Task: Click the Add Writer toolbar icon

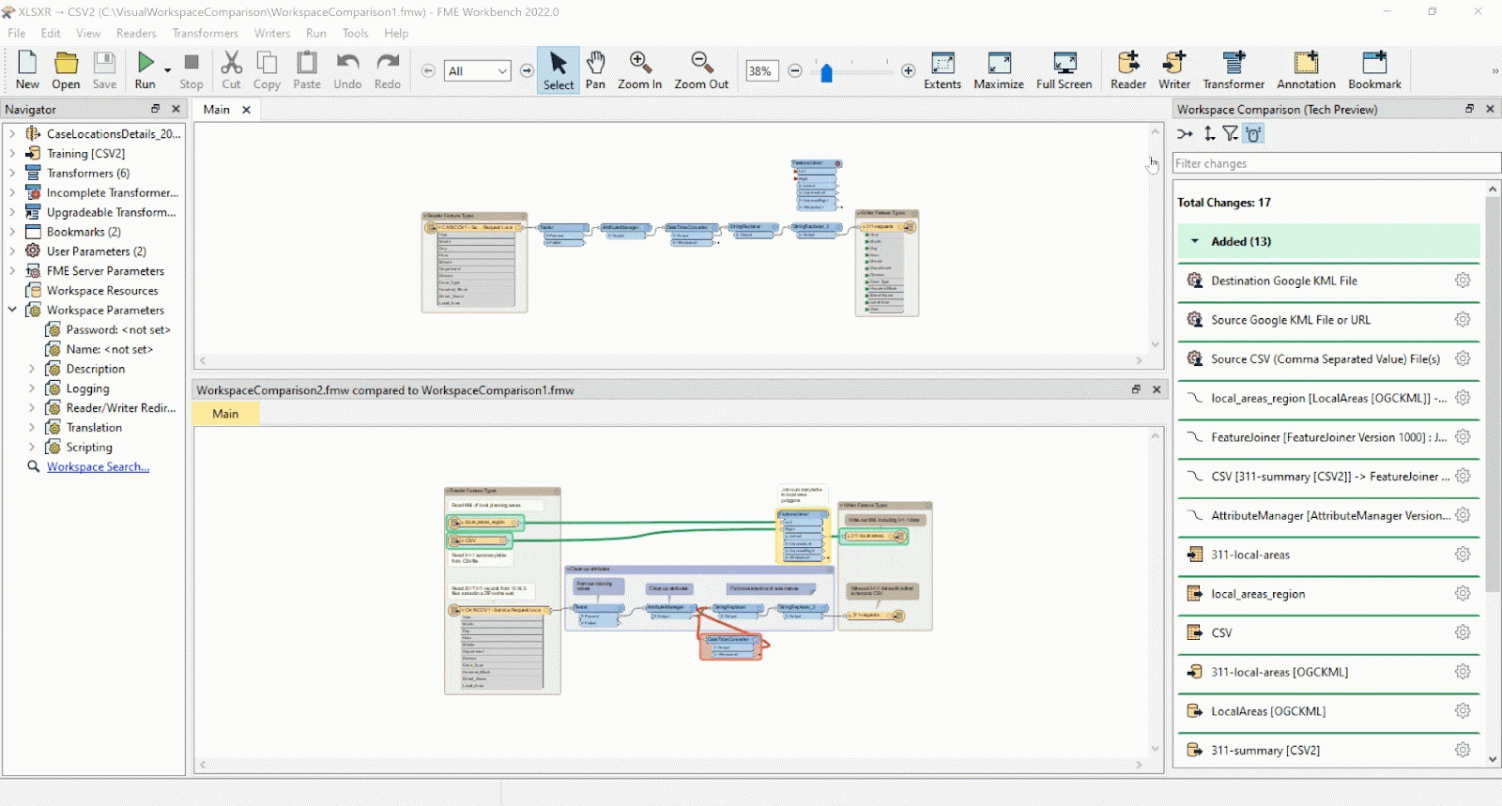Action: (1173, 70)
